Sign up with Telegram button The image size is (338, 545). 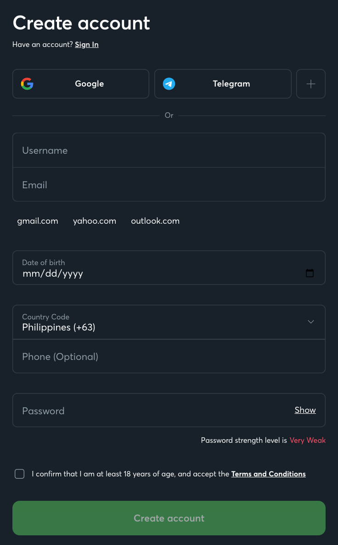(x=223, y=84)
